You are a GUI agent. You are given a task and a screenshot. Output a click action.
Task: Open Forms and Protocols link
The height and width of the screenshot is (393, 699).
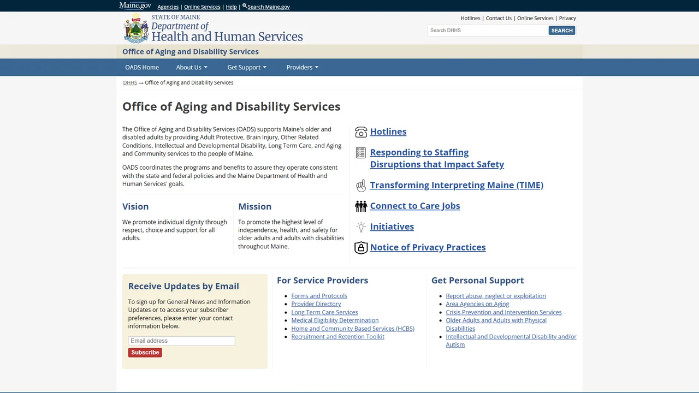pyautogui.click(x=319, y=296)
